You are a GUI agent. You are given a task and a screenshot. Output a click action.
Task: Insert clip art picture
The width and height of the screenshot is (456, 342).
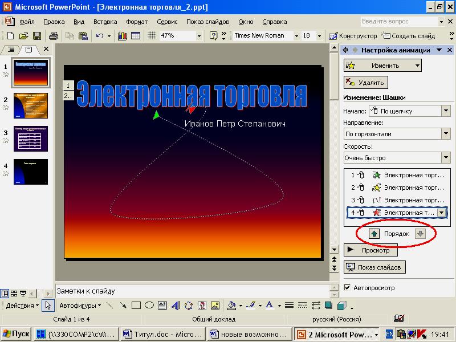coord(202,306)
